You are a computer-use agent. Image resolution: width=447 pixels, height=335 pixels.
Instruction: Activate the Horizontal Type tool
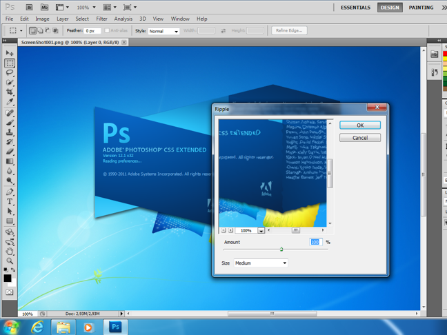pyautogui.click(x=10, y=202)
